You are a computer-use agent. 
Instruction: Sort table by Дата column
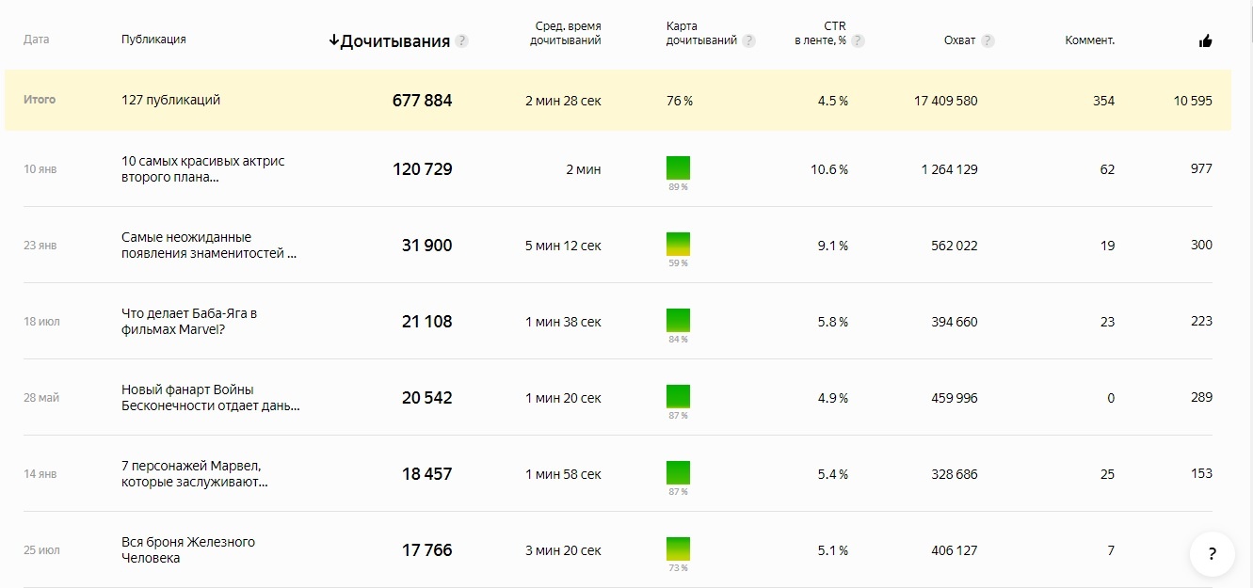click(36, 40)
